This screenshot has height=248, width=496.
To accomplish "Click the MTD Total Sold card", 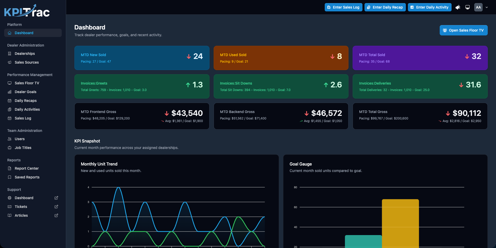I will pyautogui.click(x=420, y=58).
